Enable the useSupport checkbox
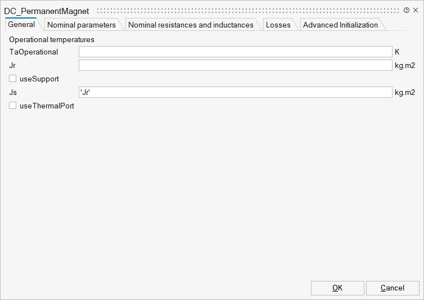This screenshot has height=300, width=424. point(13,79)
